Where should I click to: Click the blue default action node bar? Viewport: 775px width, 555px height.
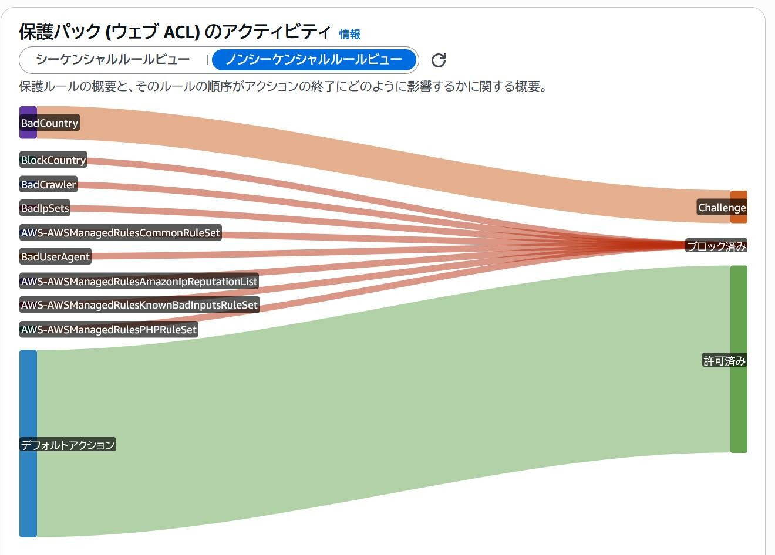(x=28, y=499)
